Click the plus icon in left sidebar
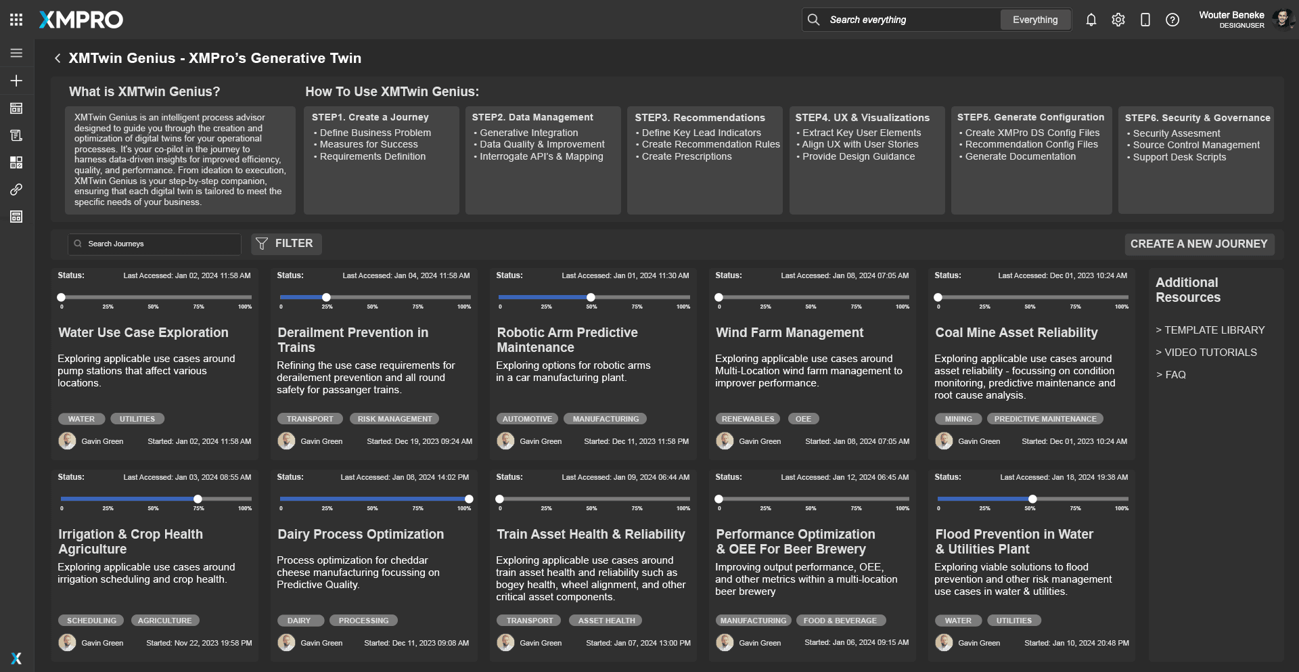This screenshot has width=1299, height=672. pyautogui.click(x=16, y=81)
